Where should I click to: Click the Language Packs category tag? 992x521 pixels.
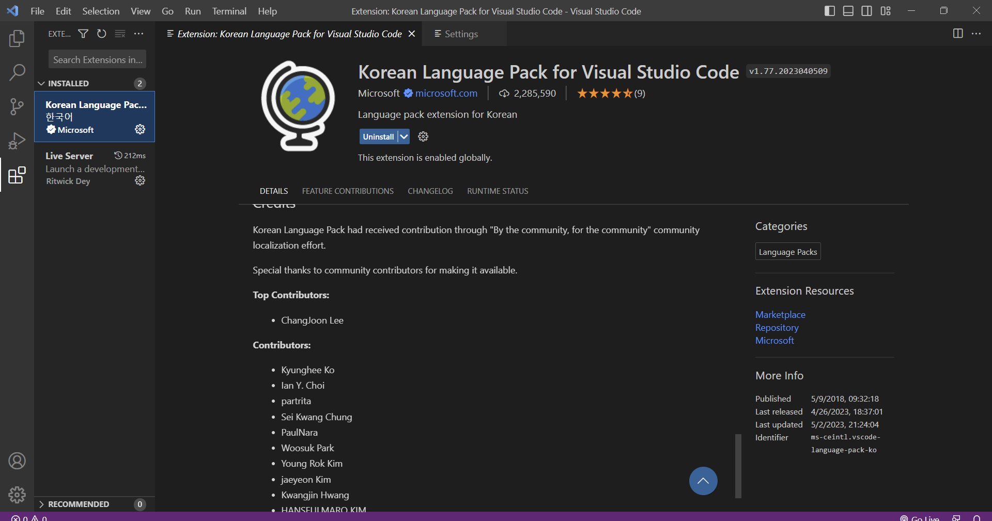pos(788,252)
